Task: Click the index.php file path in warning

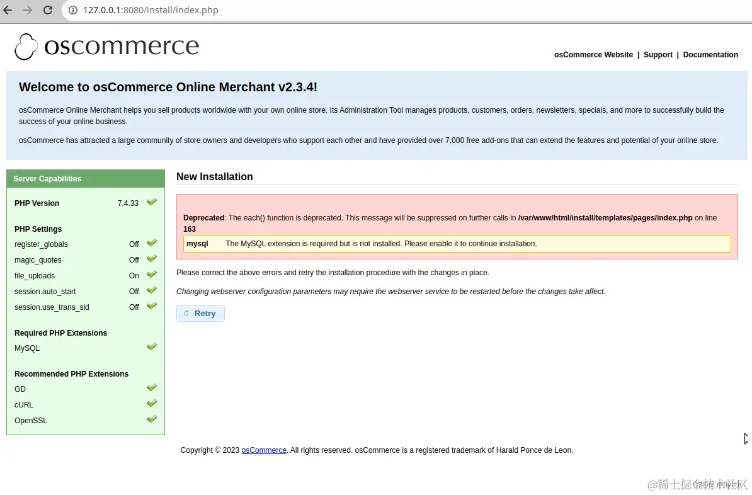Action: click(605, 218)
